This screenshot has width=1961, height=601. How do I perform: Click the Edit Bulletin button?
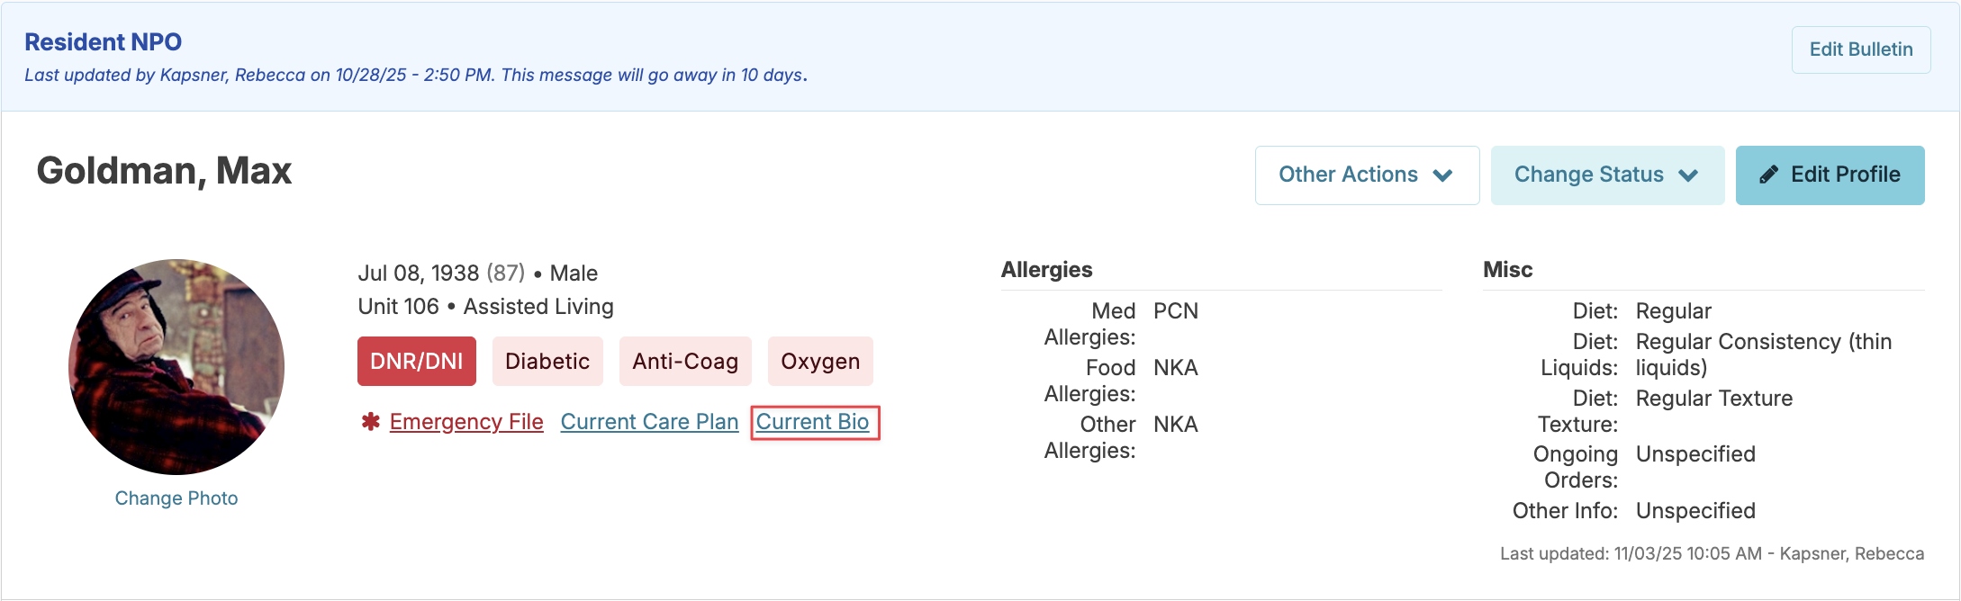(x=1860, y=49)
